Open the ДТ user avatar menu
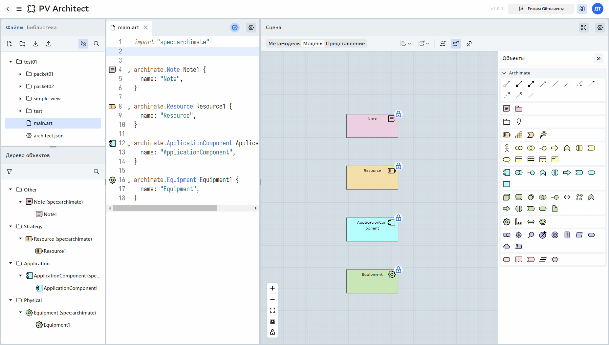The height and width of the screenshot is (345, 609). point(598,9)
